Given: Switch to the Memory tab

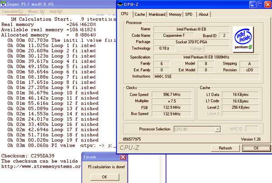Looking at the screenshot, I should (x=175, y=15).
